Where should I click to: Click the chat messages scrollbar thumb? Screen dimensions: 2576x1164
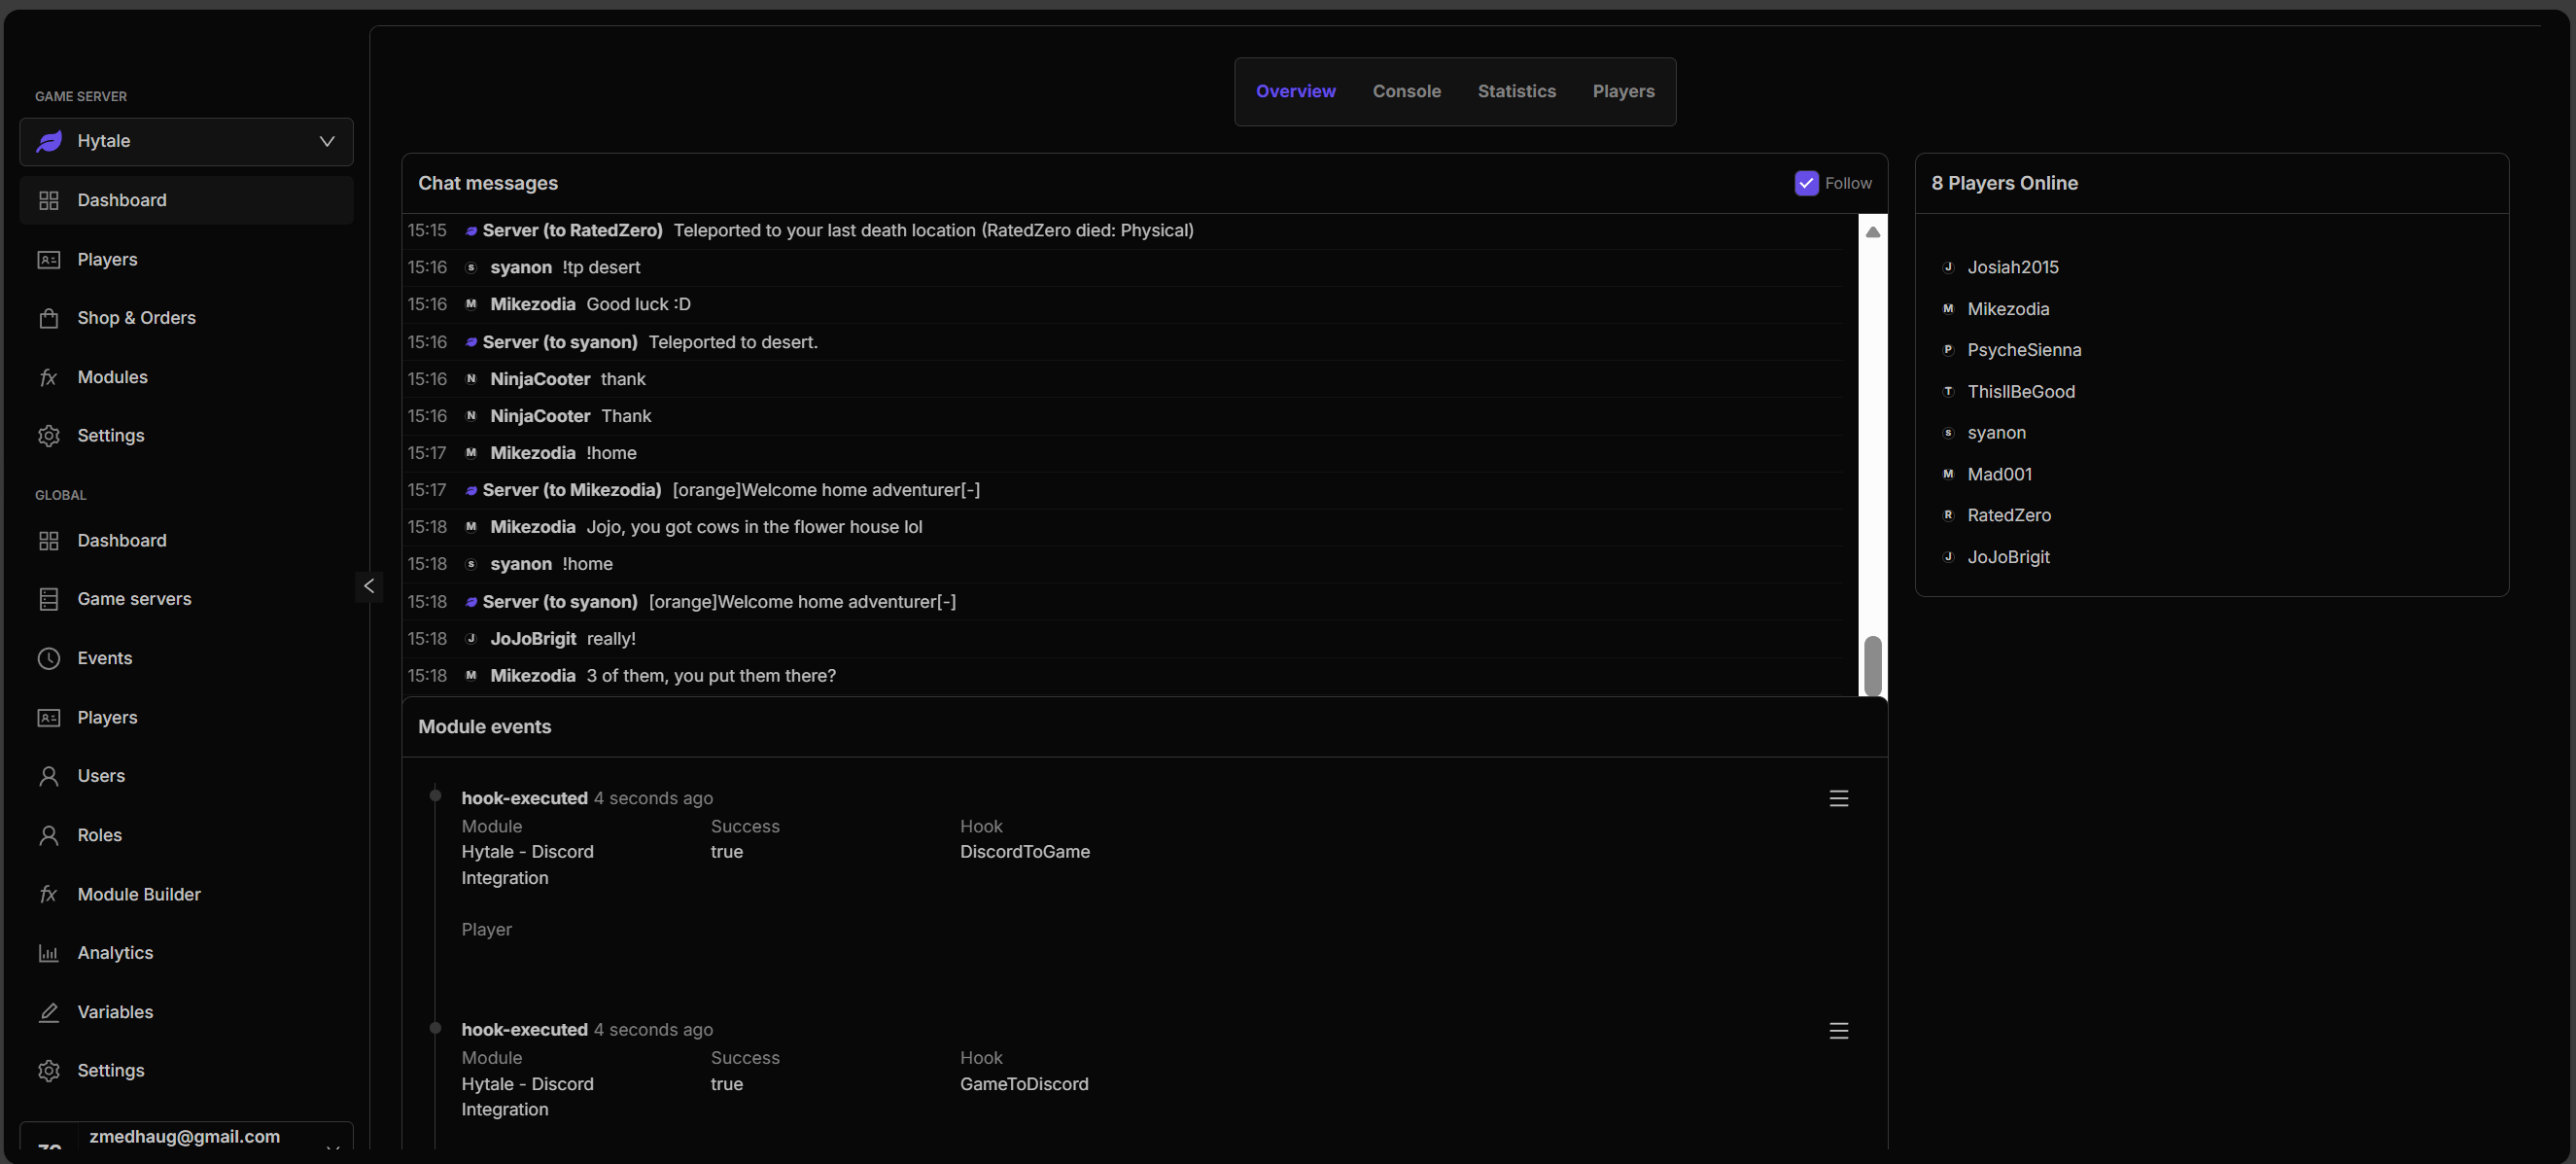click(1872, 665)
